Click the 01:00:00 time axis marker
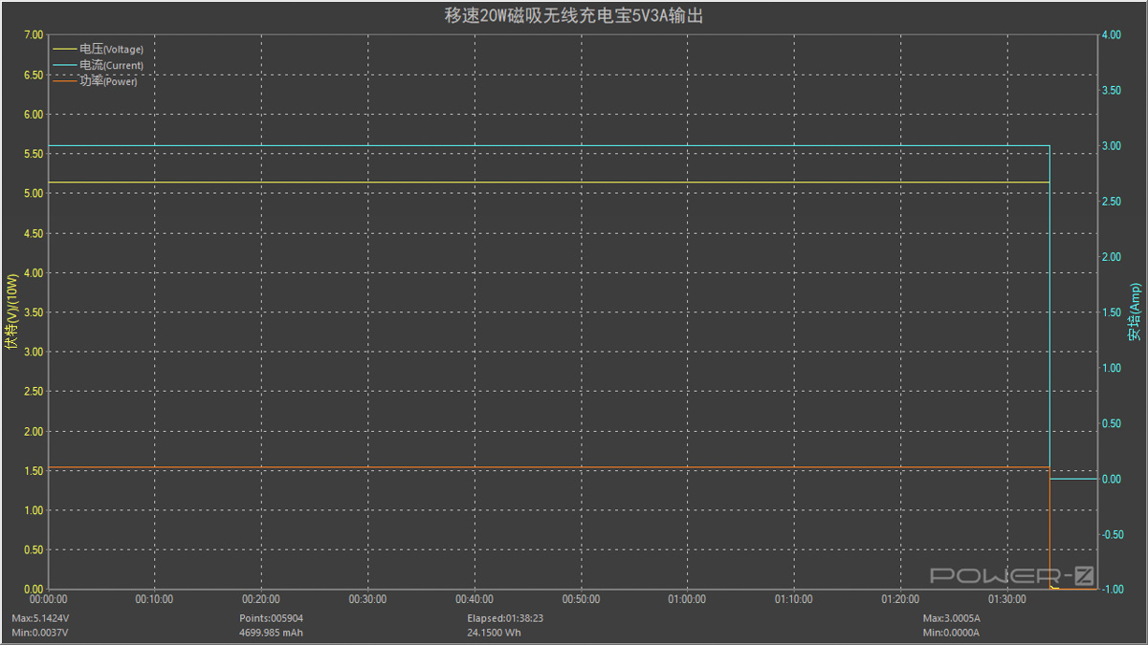This screenshot has width=1148, height=645. click(x=687, y=600)
